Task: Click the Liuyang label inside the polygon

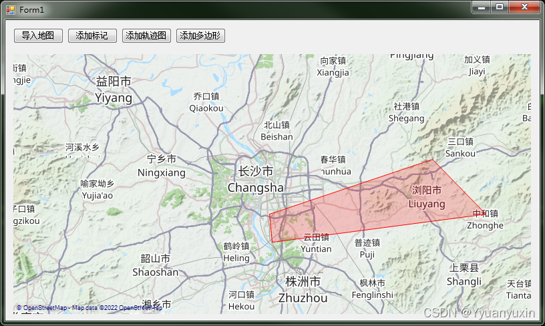Action: 427,197
